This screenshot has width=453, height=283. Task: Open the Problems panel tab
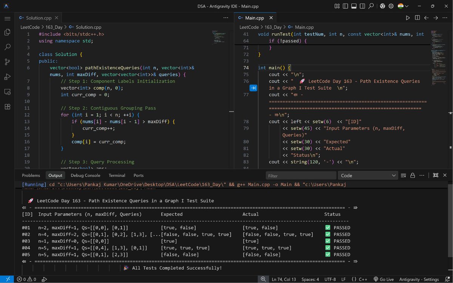pyautogui.click(x=31, y=175)
